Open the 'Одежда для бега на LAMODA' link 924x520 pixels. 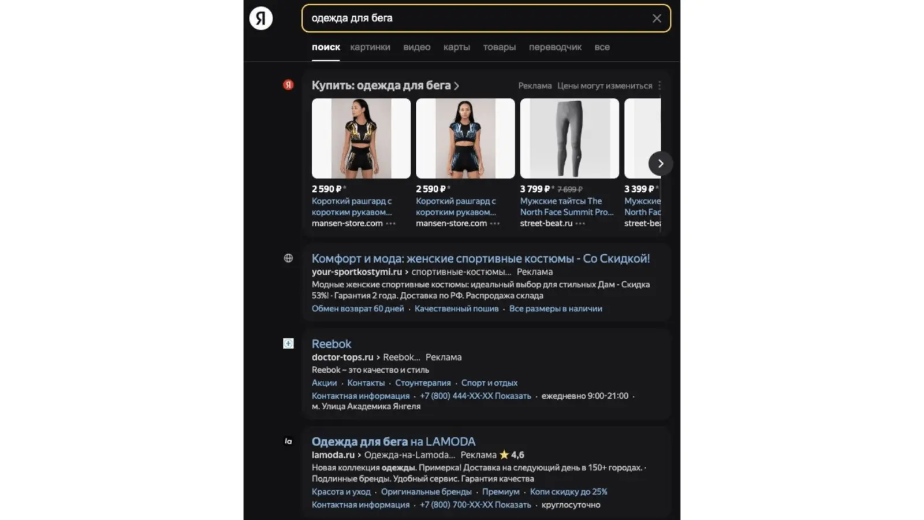[x=394, y=441]
